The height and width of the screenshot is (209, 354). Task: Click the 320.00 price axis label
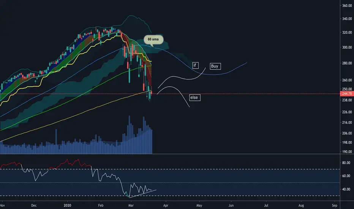point(347,33)
